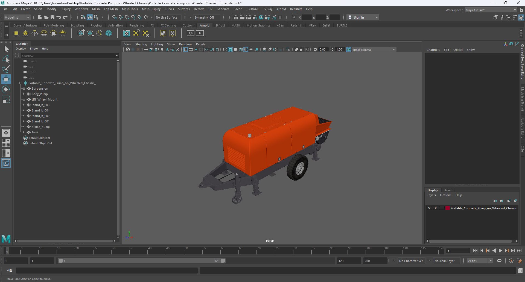
Task: Save scene using floppy disk icon
Action: coord(52,17)
